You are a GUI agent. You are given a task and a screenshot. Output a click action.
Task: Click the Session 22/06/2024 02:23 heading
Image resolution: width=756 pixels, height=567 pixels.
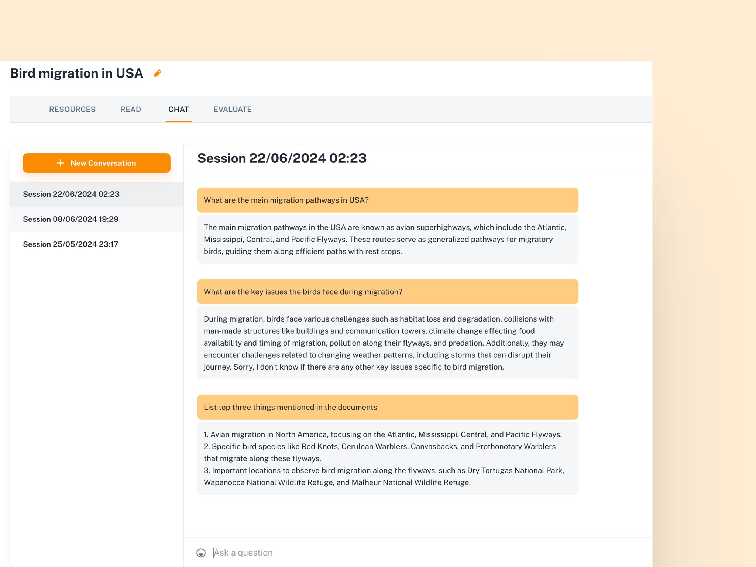click(x=282, y=158)
